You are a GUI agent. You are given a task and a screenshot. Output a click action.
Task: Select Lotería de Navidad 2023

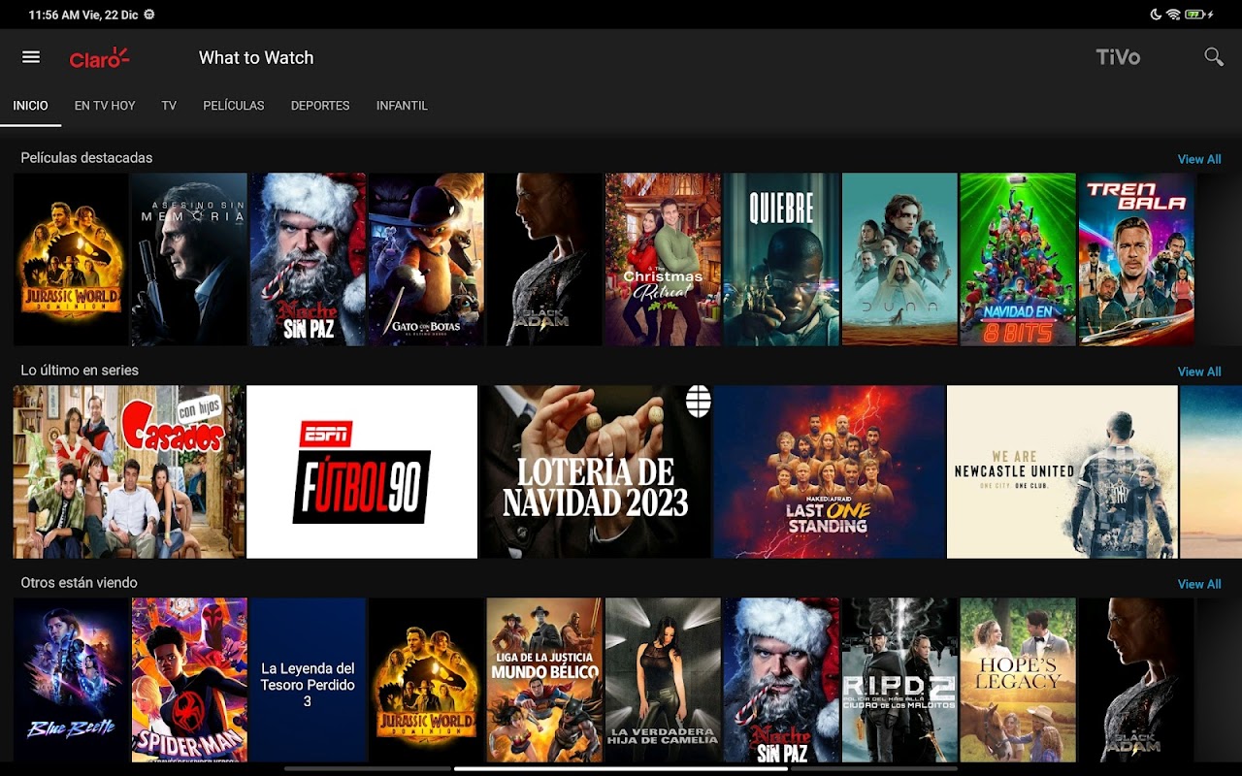pyautogui.click(x=596, y=471)
